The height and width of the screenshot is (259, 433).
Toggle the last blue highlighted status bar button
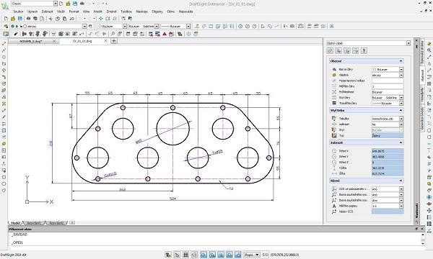point(237,255)
